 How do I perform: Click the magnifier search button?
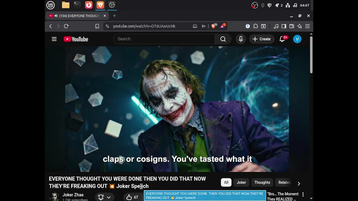223,39
